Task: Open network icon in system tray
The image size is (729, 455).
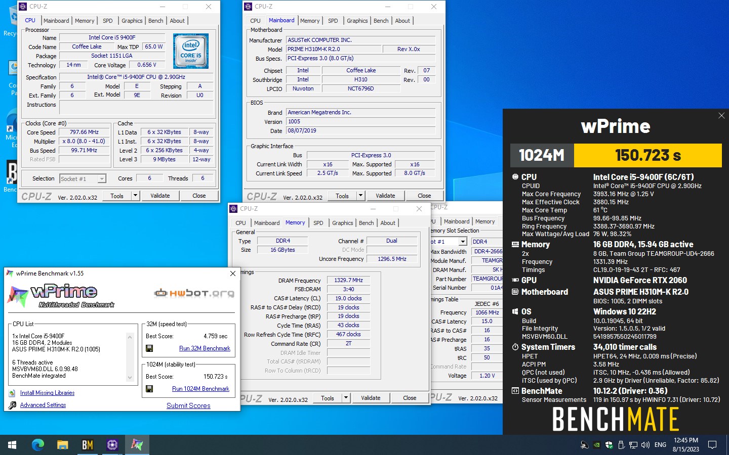Action: pos(633,445)
